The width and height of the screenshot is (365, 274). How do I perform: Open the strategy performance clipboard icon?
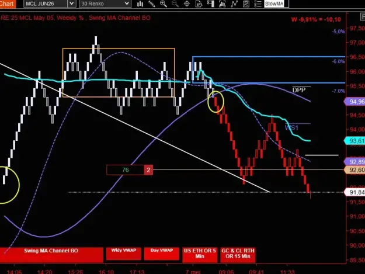(x=246, y=4)
